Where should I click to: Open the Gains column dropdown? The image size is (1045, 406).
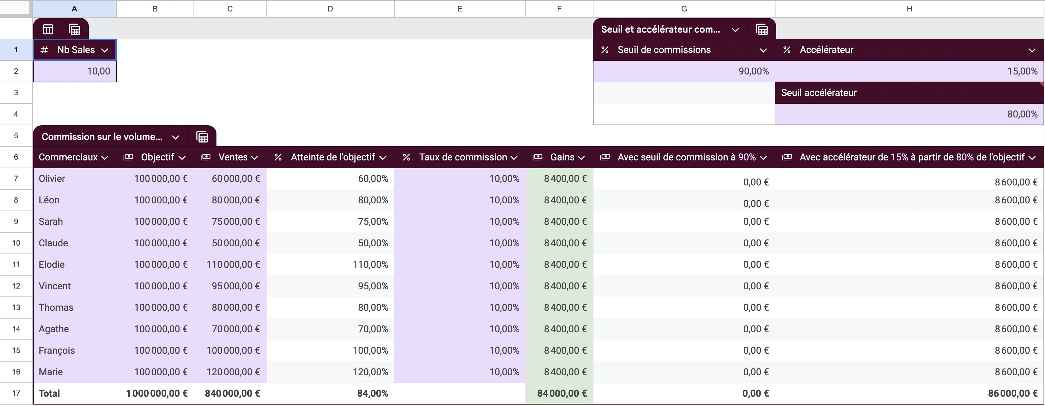(581, 158)
